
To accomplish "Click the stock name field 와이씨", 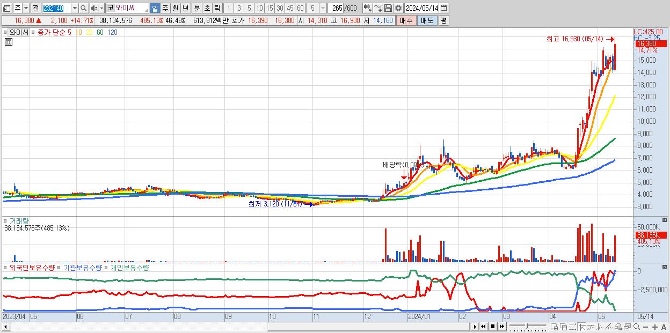I will coord(132,8).
